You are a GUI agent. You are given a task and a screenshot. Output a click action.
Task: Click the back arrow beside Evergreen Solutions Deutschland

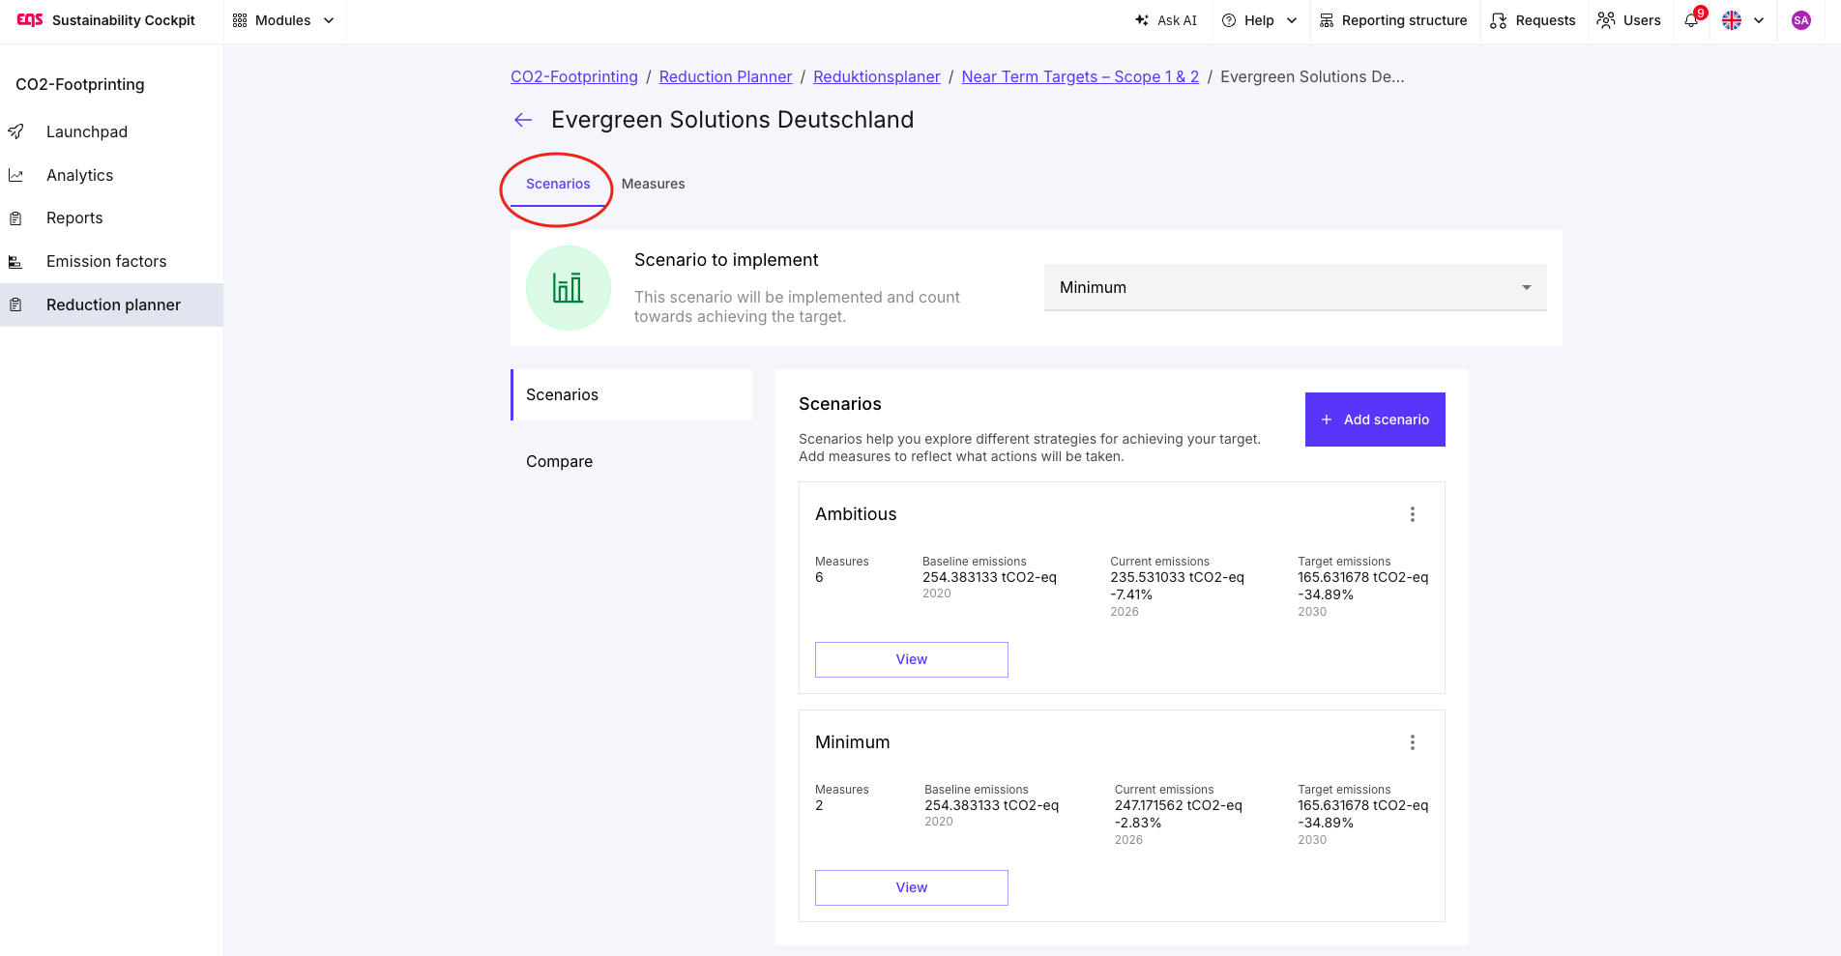pos(523,120)
